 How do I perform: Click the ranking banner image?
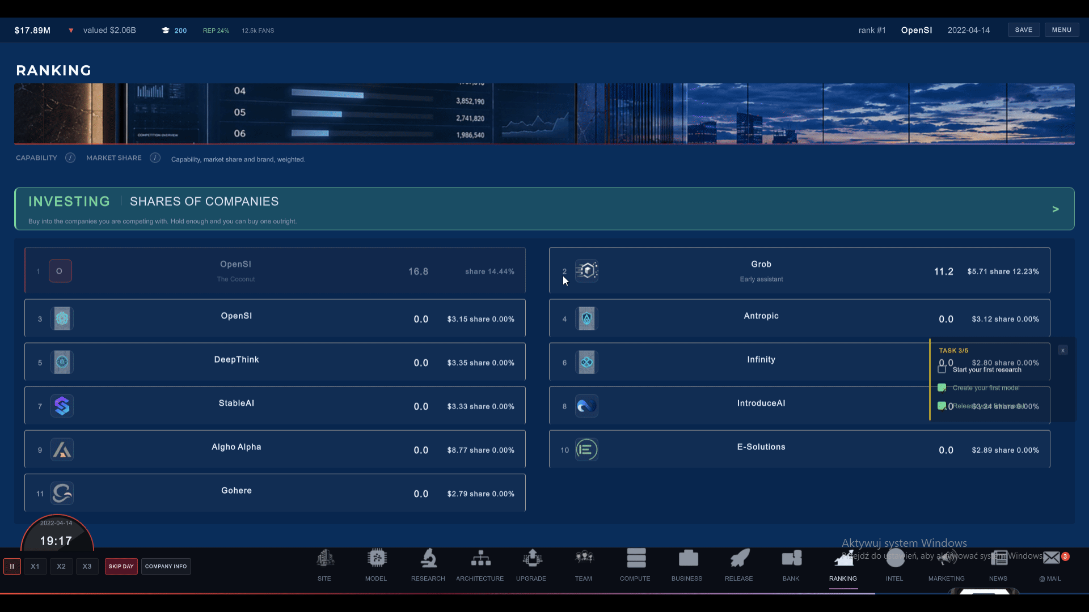544,114
